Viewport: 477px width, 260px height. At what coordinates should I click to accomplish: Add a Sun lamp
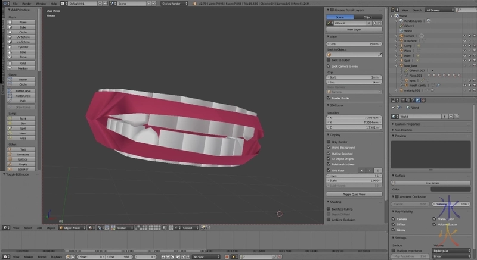coord(23,123)
